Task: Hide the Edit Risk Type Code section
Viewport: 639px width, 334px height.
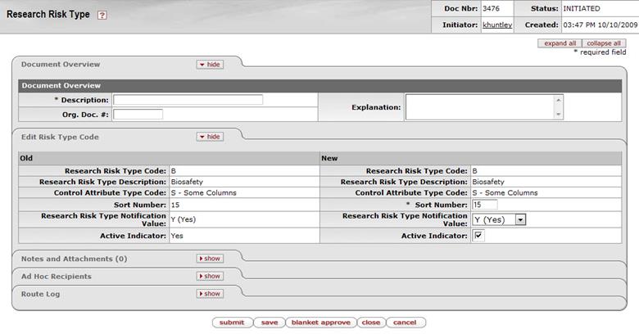Action: point(210,137)
